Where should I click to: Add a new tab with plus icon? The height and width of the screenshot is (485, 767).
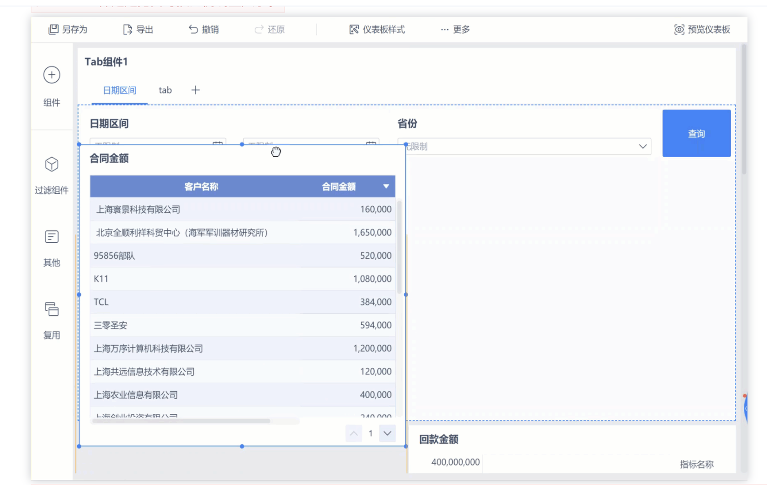tap(196, 90)
